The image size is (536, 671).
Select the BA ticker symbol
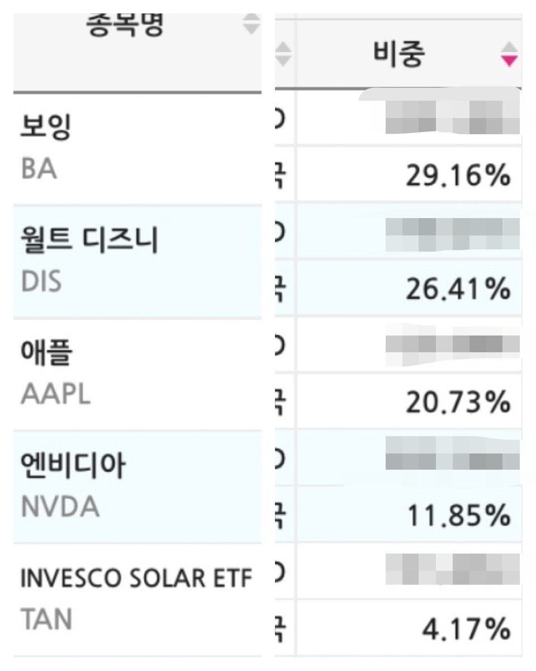(39, 168)
